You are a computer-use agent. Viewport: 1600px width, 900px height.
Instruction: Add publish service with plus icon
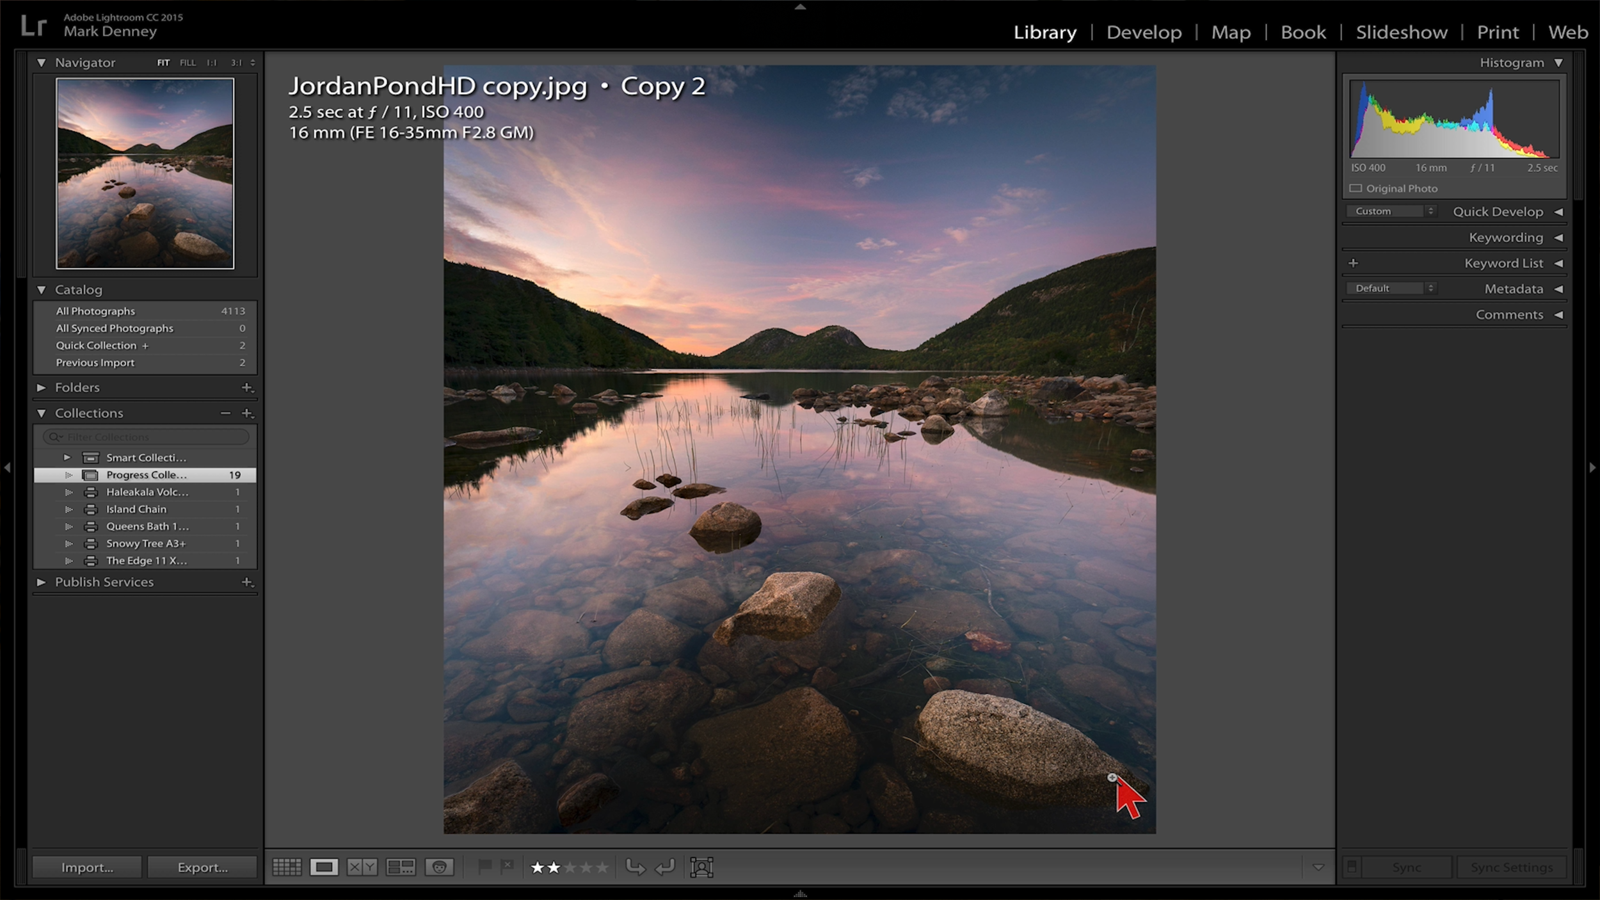tap(247, 582)
